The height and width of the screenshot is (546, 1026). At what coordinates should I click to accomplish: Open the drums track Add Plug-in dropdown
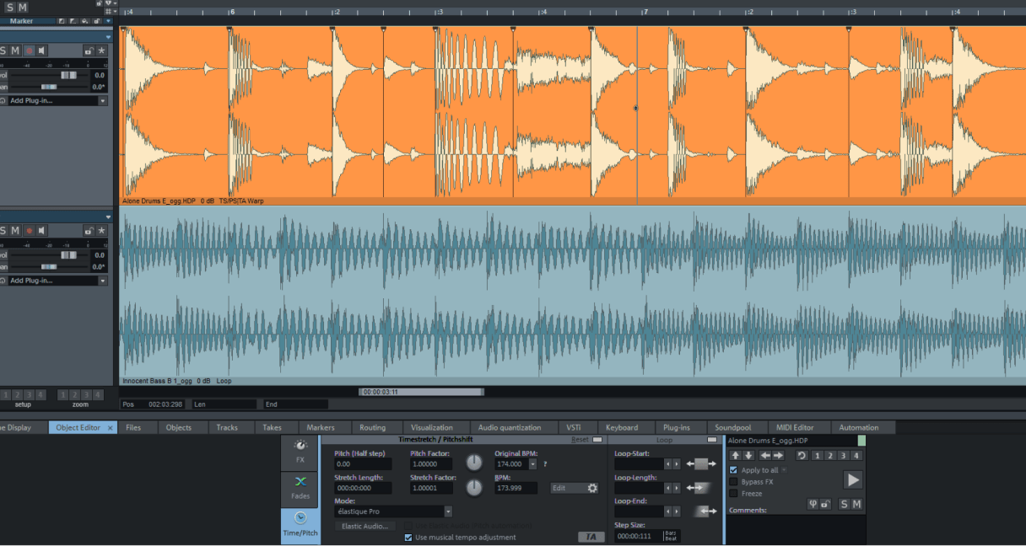click(103, 100)
